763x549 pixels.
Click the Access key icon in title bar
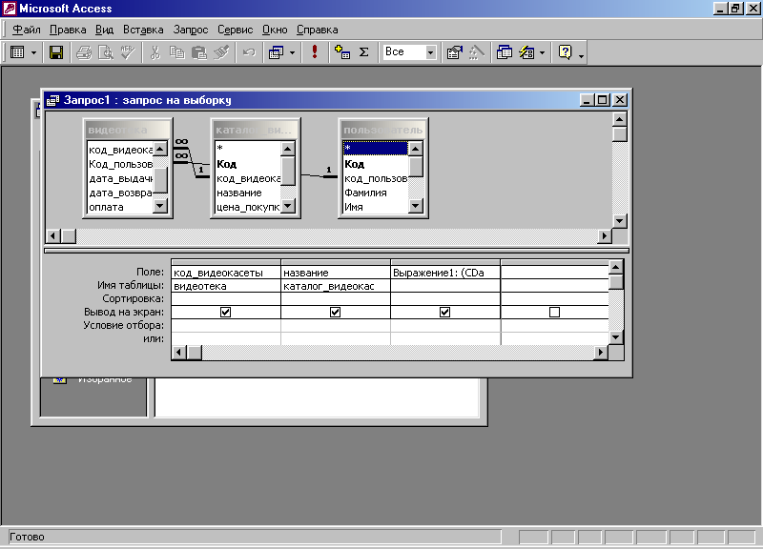point(10,9)
